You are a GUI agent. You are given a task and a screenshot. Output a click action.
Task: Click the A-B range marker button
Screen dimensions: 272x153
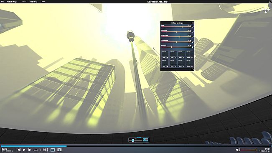pyautogui.click(x=44, y=150)
